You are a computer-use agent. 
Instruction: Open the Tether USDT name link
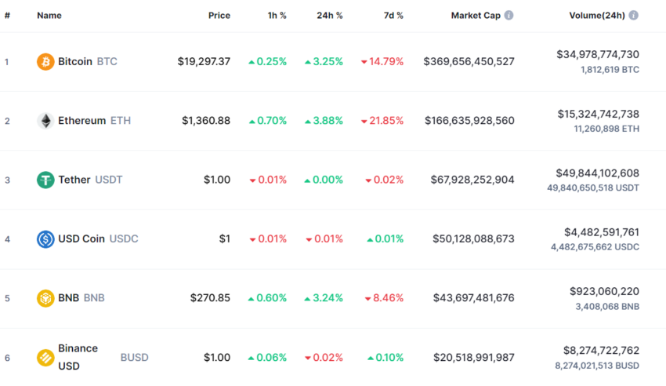89,180
